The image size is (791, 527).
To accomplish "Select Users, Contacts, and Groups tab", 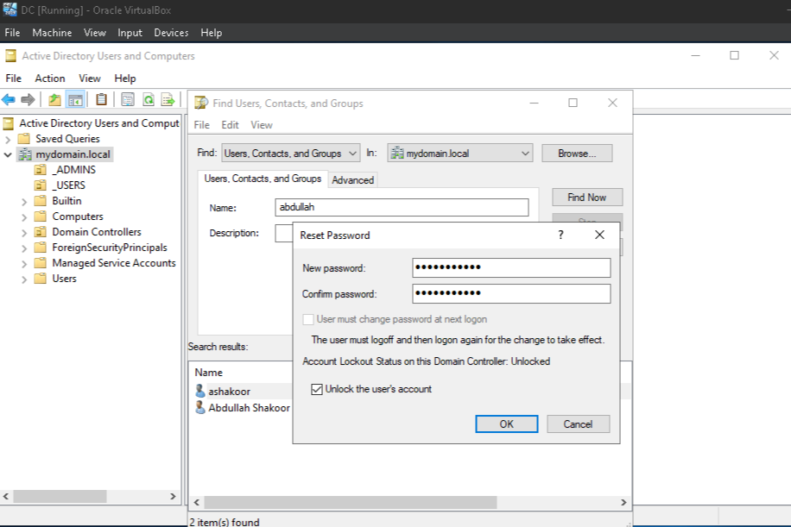I will [263, 179].
